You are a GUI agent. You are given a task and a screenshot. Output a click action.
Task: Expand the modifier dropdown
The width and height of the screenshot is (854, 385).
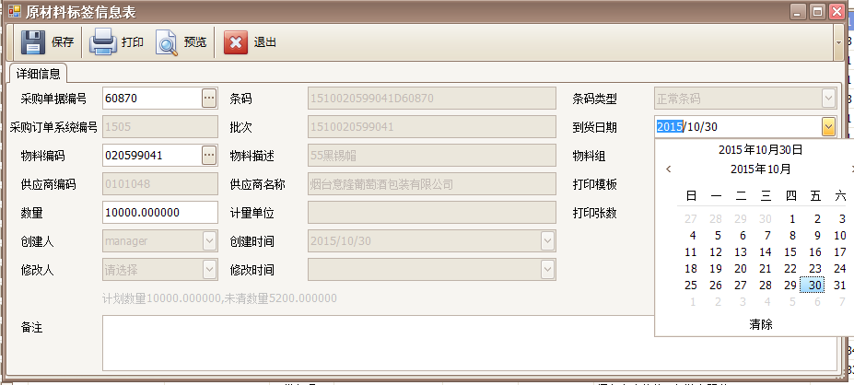(209, 269)
